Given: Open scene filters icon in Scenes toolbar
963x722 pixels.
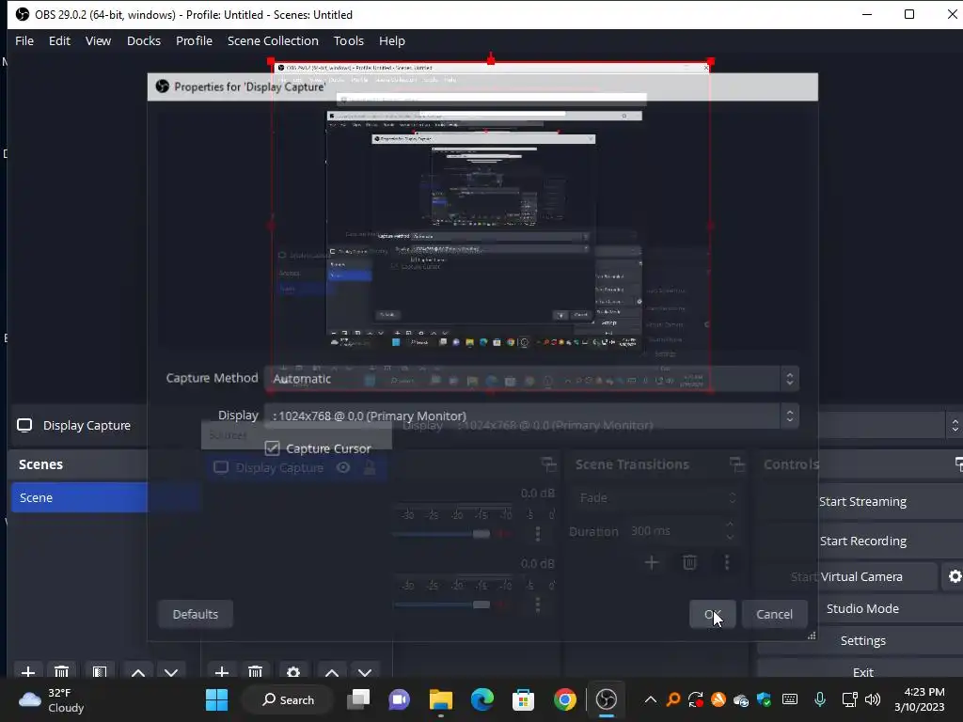Looking at the screenshot, I should (100, 672).
